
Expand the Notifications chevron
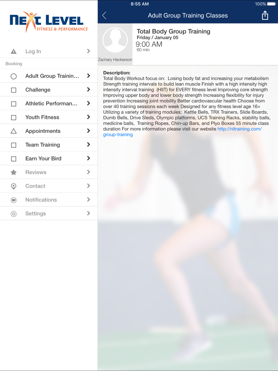point(88,200)
